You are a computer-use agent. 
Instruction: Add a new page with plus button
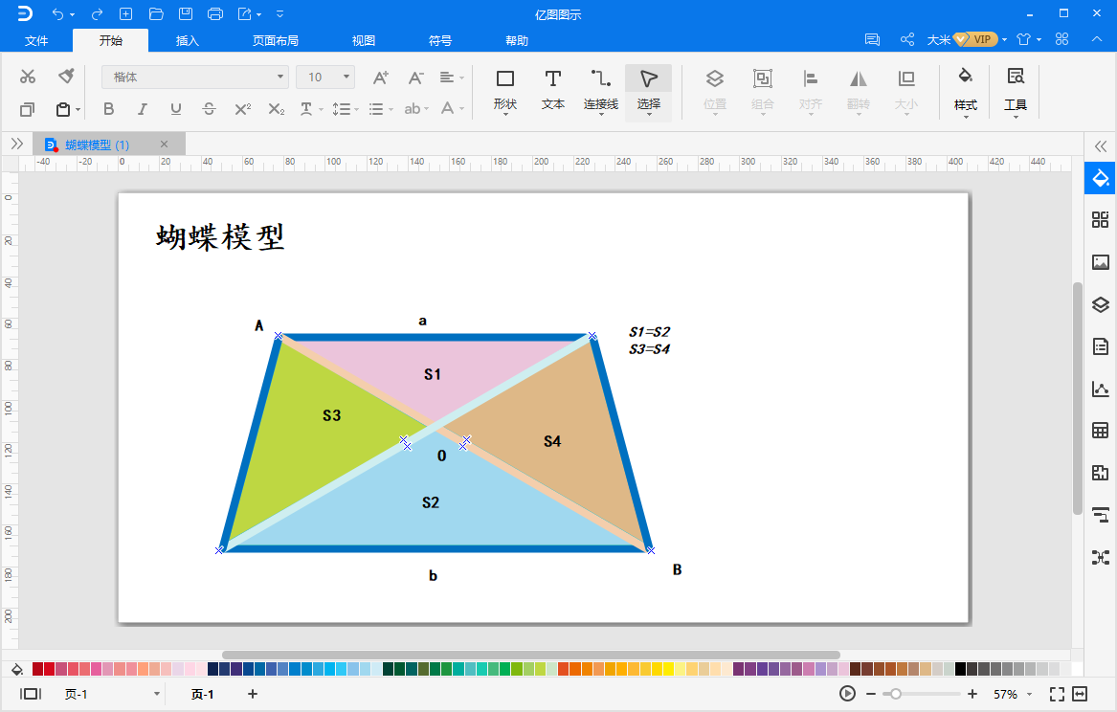[253, 694]
